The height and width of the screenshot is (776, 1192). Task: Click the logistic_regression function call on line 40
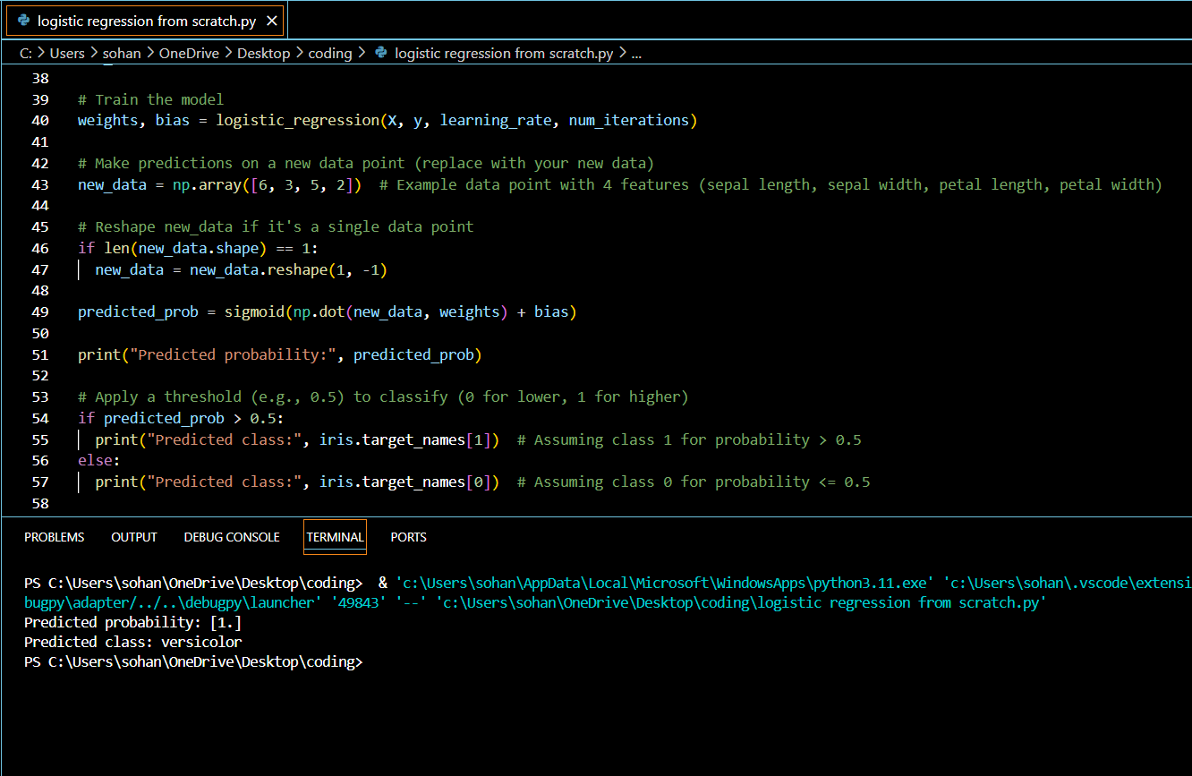pyautogui.click(x=297, y=121)
